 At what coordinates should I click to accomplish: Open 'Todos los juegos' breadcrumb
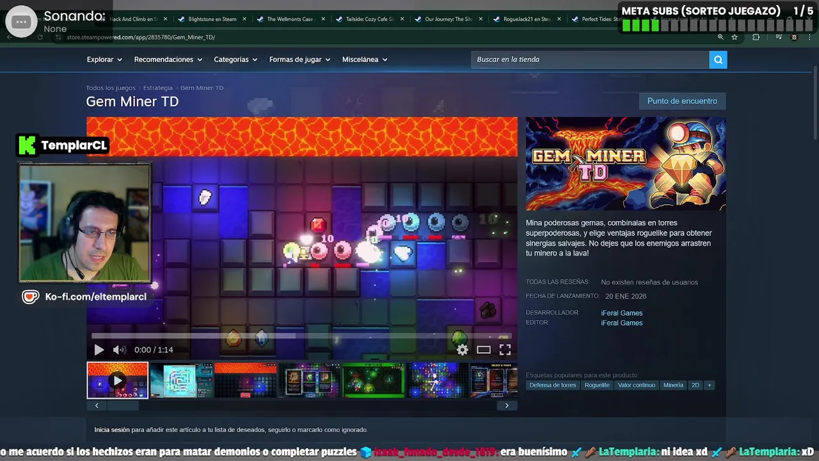[x=111, y=88]
